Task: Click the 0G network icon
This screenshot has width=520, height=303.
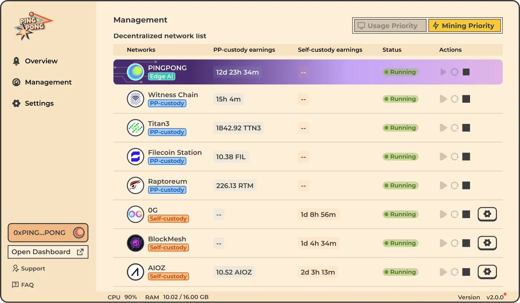Action: point(136,214)
